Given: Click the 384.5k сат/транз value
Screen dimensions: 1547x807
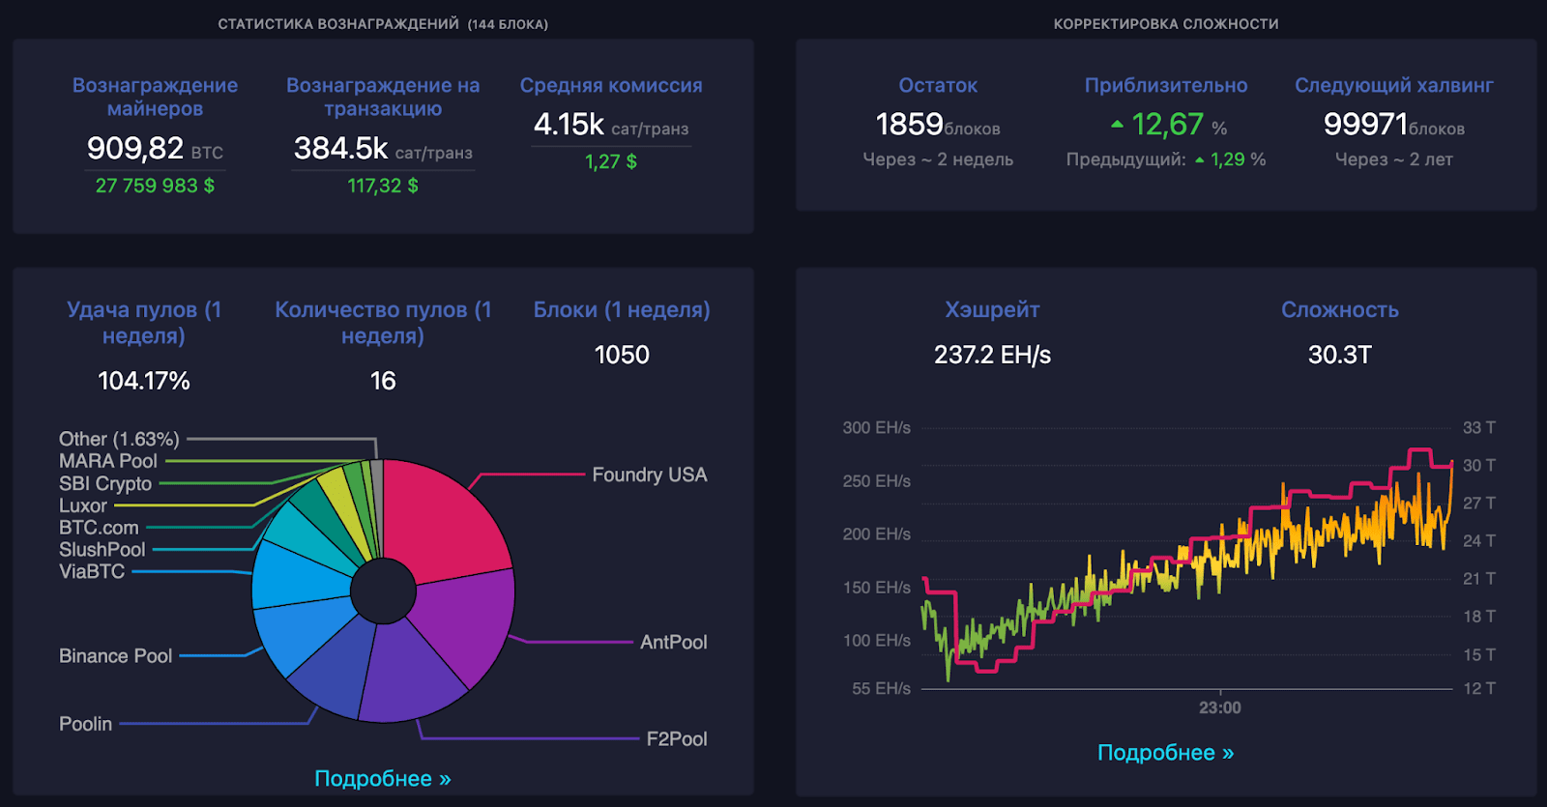Looking at the screenshot, I should click(x=383, y=149).
